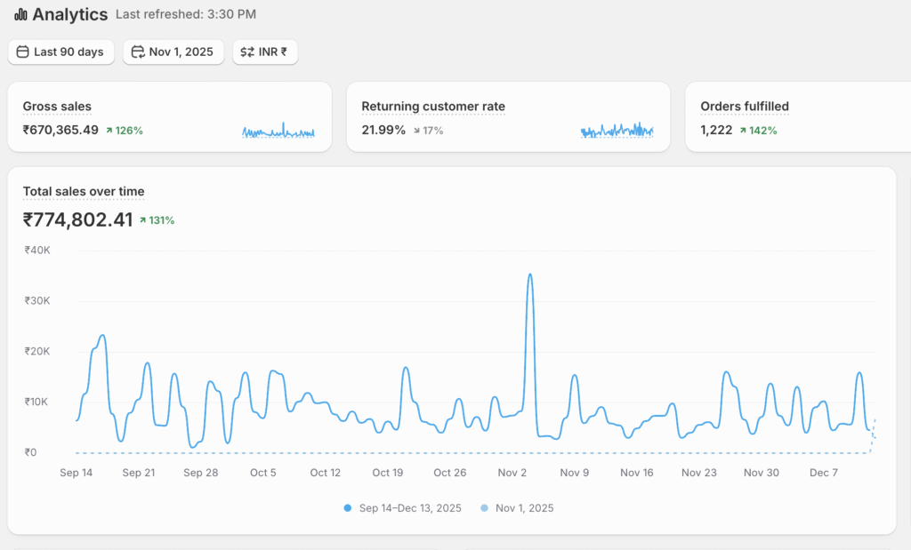
Task: Click the up arrow next to 142%
Action: tap(743, 131)
